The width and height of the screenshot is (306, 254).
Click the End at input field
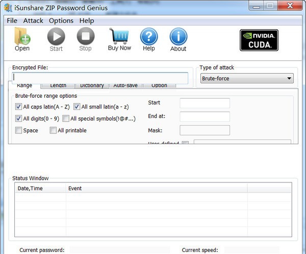tap(205, 117)
